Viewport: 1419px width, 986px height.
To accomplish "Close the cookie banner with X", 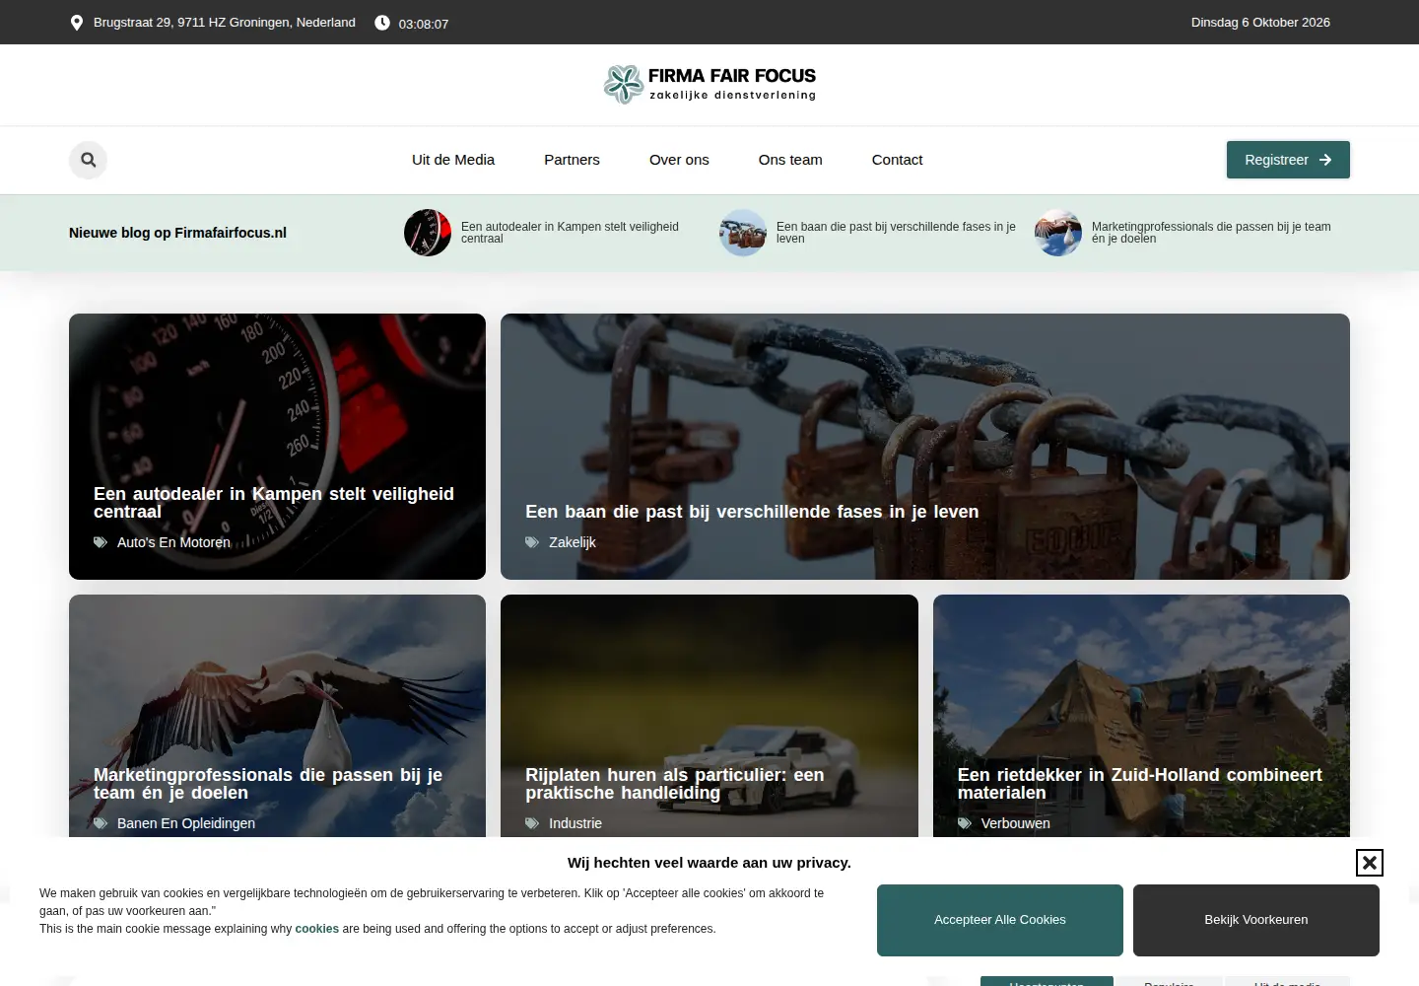I will (1369, 863).
